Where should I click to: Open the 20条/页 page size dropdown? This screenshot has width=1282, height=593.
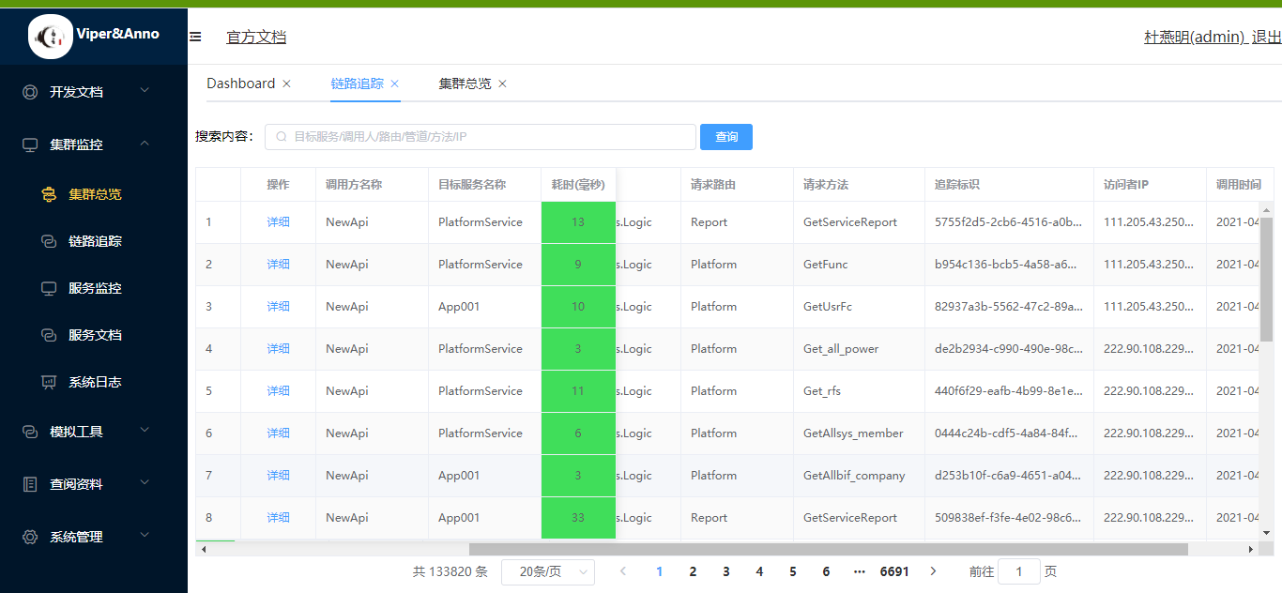click(x=548, y=571)
